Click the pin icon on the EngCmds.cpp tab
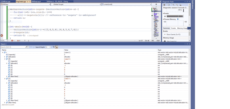The image size is (230, 109). click(x=28, y=1)
